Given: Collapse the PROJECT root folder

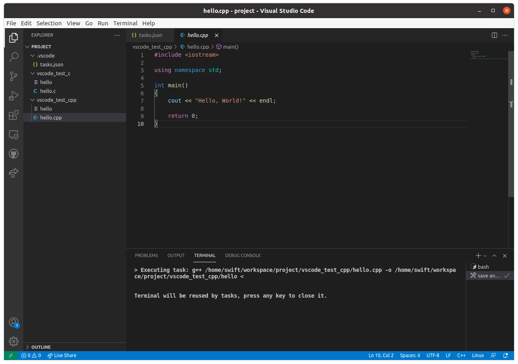Looking at the screenshot, I should [75, 47].
